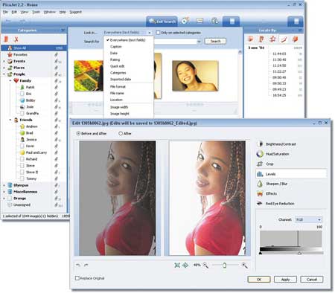
Task: Choose Image width from Look in list
Action: click(119, 107)
